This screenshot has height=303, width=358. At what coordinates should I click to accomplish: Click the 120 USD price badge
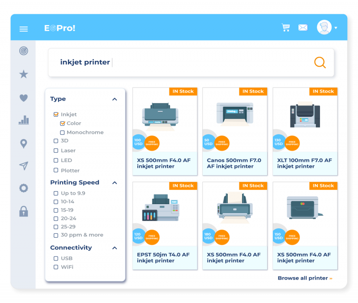tap(138, 236)
